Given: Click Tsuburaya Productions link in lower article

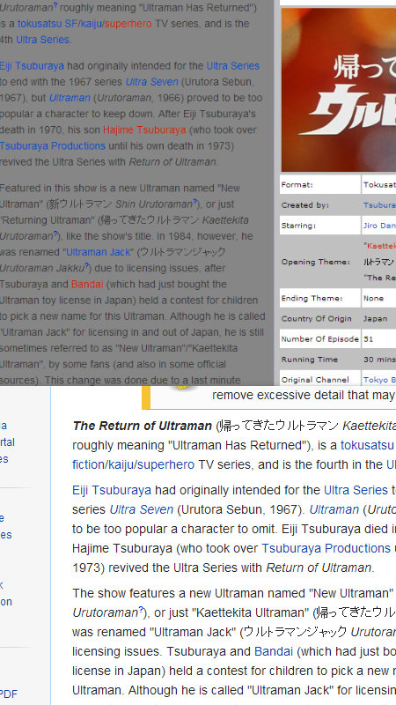Looking at the screenshot, I should [326, 548].
